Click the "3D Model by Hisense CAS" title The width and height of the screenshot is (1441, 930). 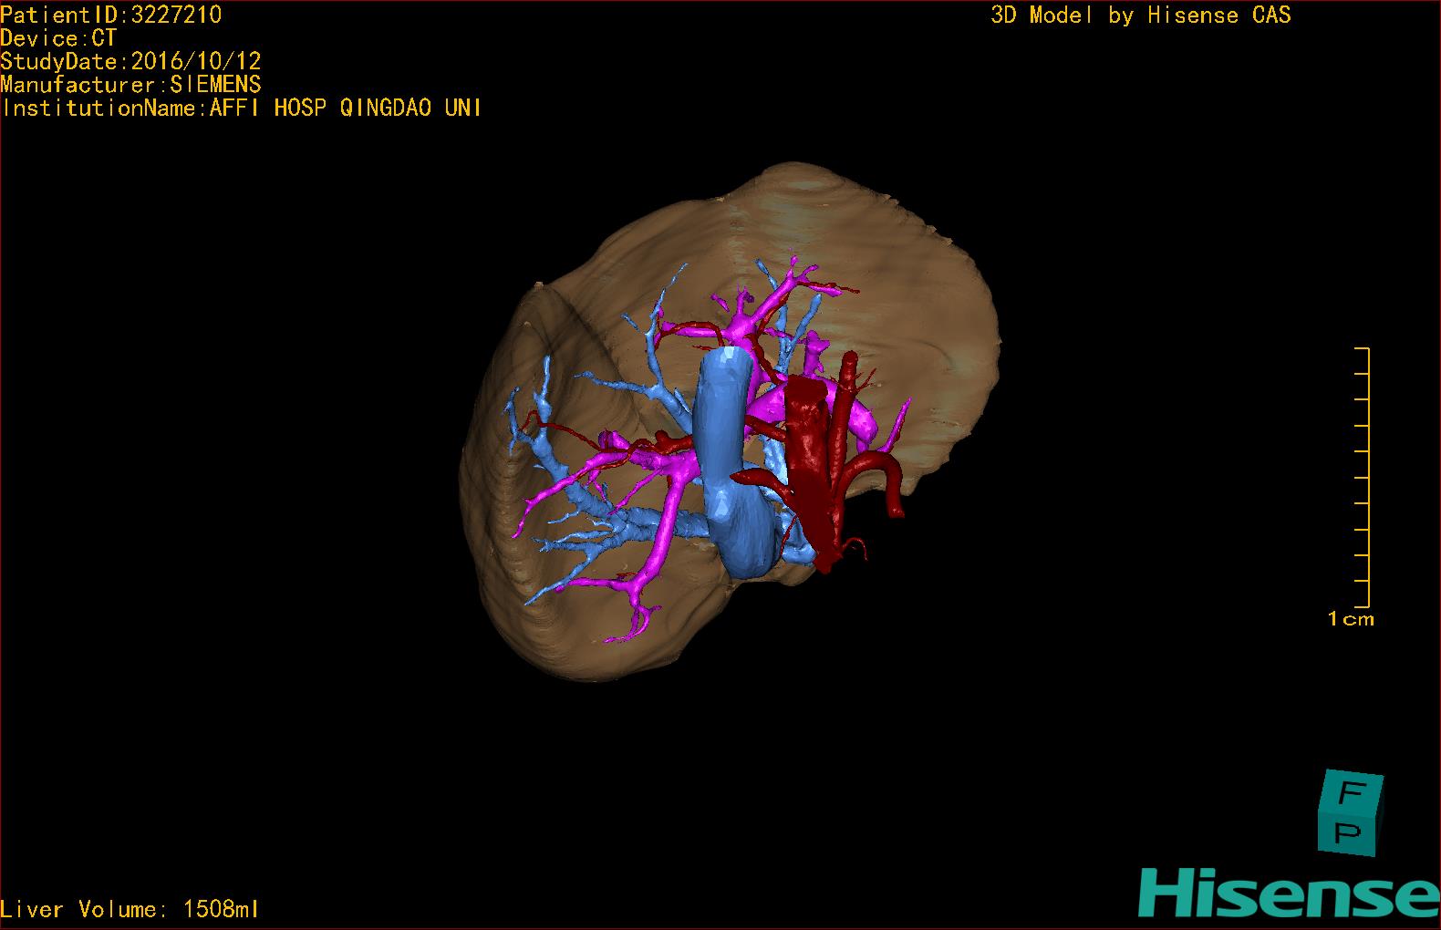(x=1140, y=15)
